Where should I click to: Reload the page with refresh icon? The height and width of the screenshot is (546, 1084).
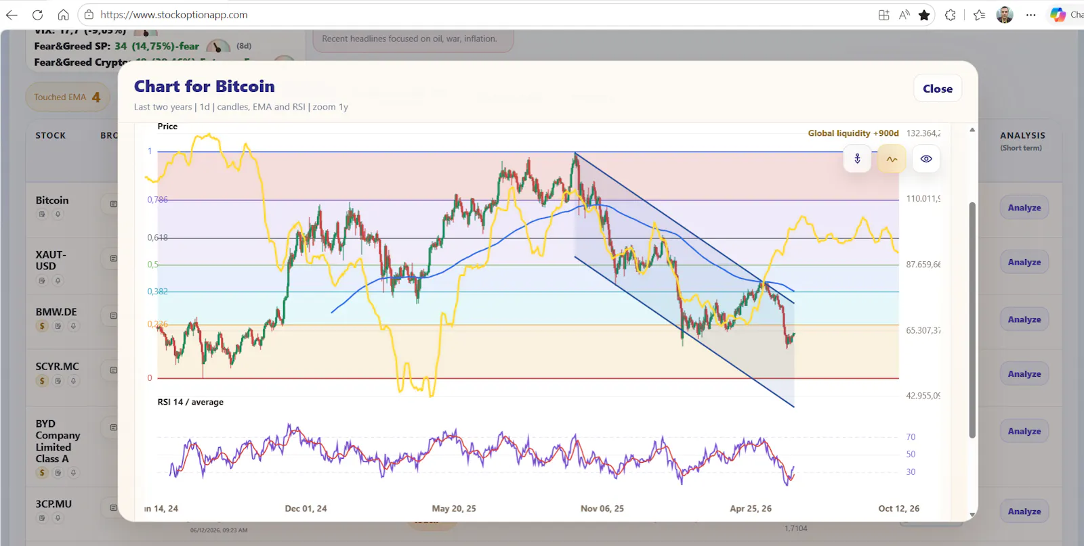38,15
